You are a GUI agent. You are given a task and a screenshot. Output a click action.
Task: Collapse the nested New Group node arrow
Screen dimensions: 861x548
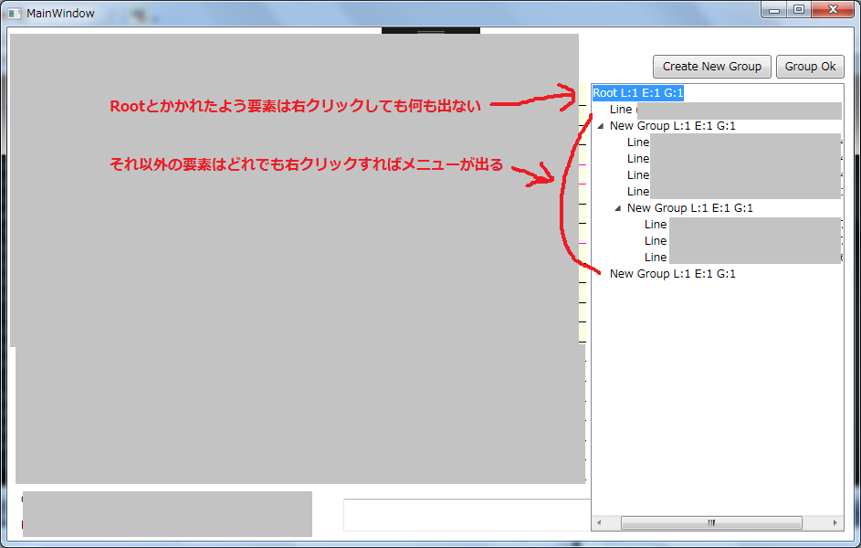pyautogui.click(x=618, y=209)
